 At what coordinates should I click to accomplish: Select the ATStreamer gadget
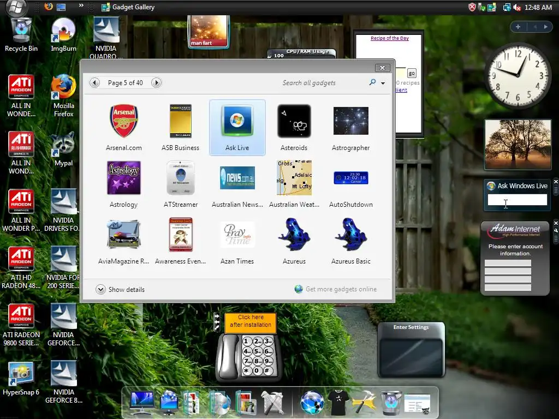[180, 184]
